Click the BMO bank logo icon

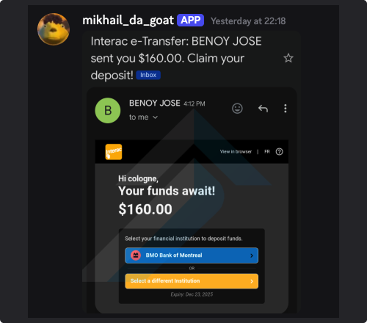tap(136, 255)
